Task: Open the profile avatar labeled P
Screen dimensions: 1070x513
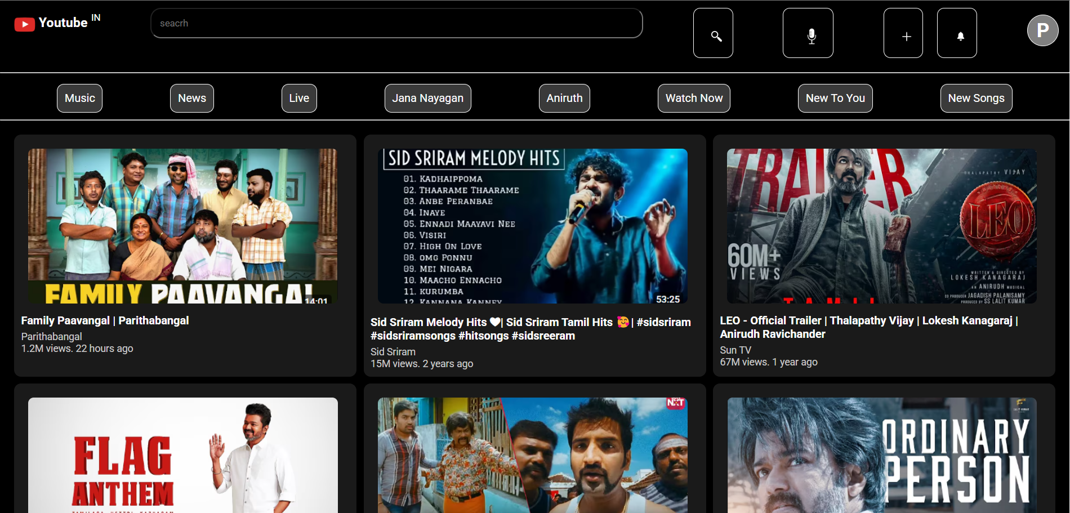Action: click(1042, 30)
